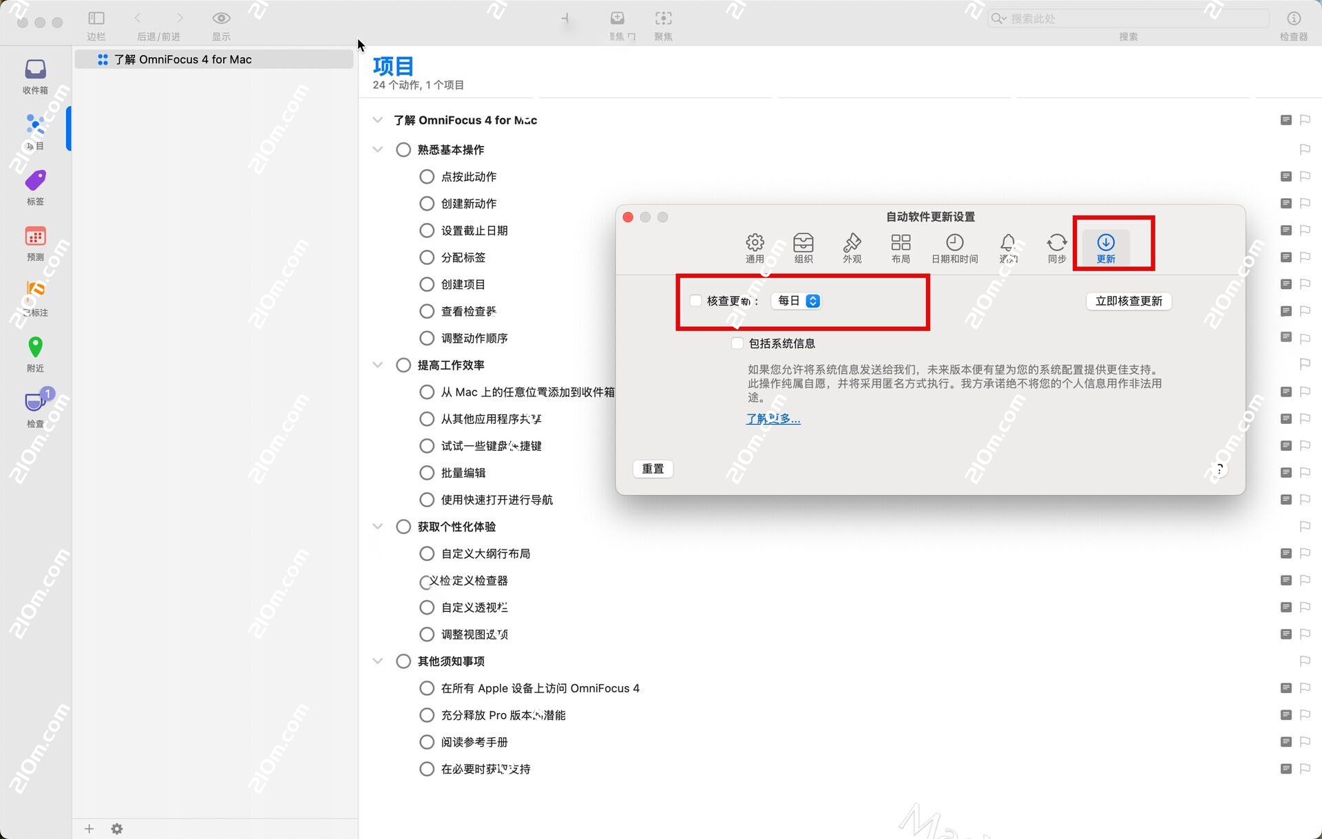
Task: Collapse the 熟悉基本操作 section
Action: point(377,149)
